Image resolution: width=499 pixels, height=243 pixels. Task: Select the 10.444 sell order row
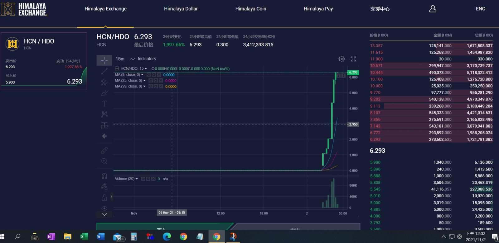tap(431, 72)
